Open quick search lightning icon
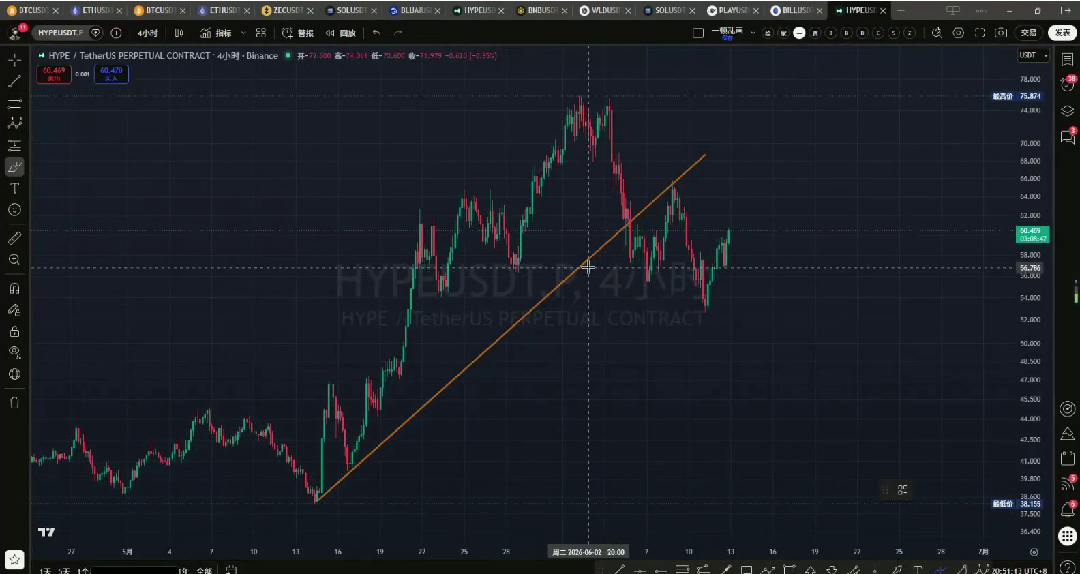1080x574 pixels. coord(937,33)
